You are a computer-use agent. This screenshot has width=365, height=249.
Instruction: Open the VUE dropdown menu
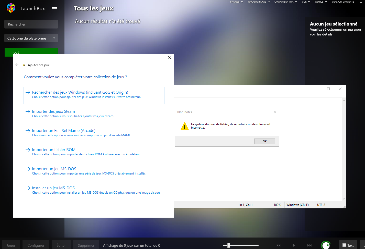306,2
